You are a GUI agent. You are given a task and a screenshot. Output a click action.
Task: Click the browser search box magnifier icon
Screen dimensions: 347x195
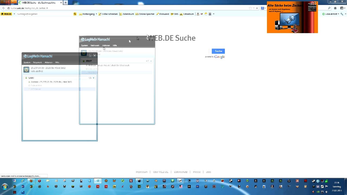(329, 8)
